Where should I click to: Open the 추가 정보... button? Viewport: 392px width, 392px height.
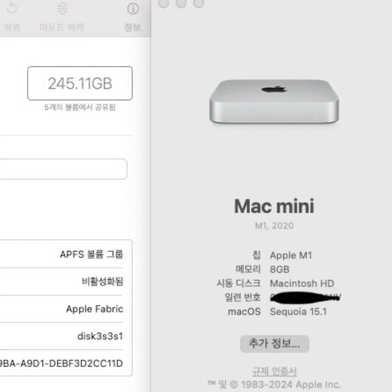[x=275, y=344]
